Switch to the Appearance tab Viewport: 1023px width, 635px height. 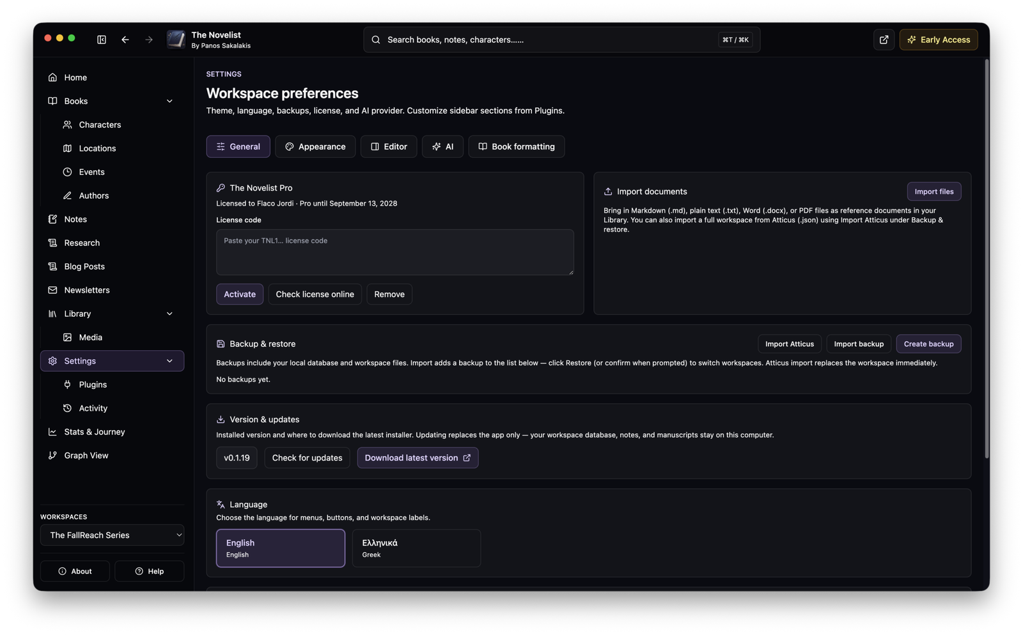point(315,146)
